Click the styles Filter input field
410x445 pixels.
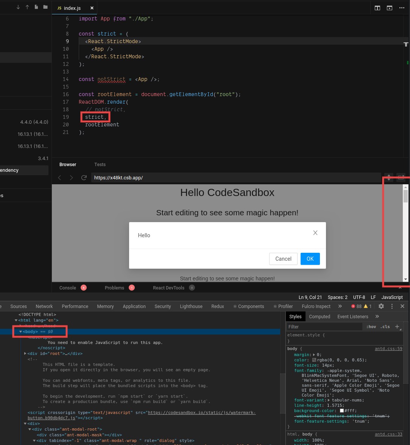tap(324, 327)
